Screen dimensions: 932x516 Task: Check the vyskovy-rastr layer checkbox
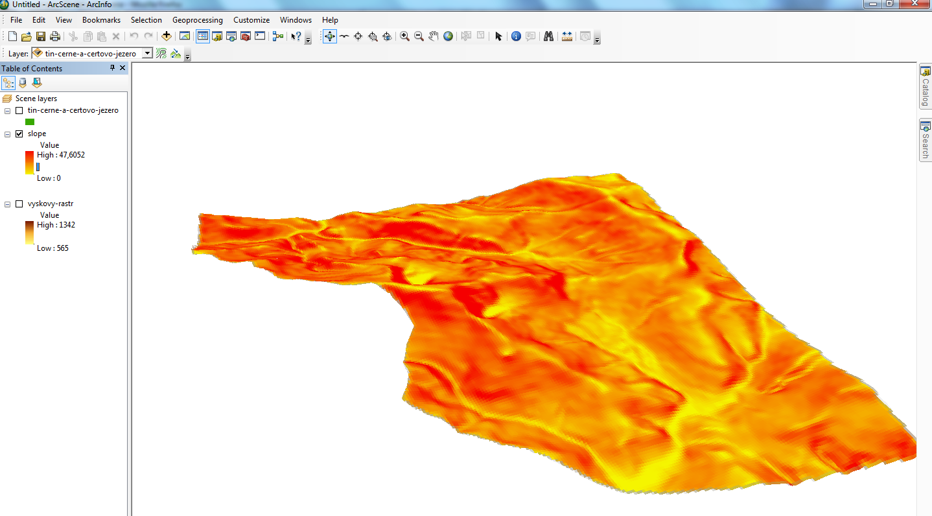[x=19, y=204]
